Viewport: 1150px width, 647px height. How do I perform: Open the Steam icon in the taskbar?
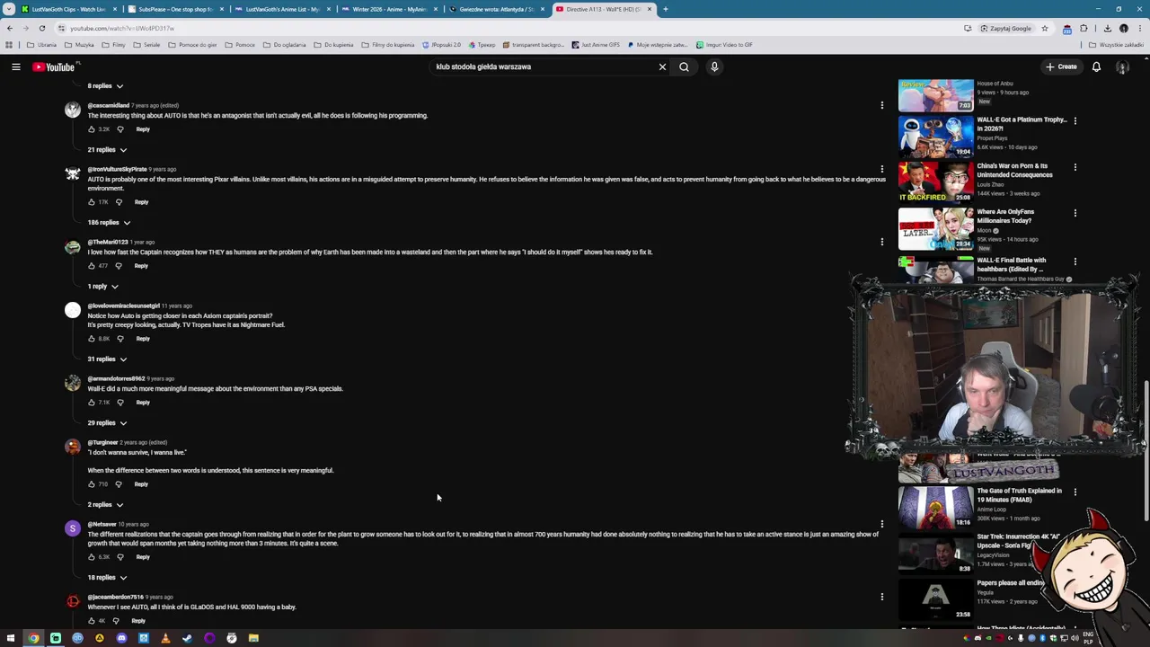click(x=187, y=638)
